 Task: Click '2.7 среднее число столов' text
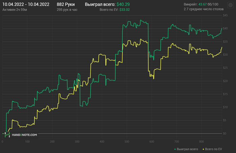click(204, 9)
